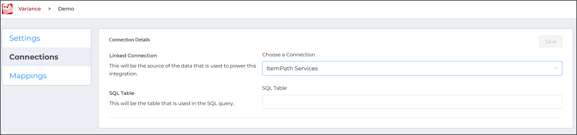The height and width of the screenshot is (135, 577).
Task: Click the Variance app logo icon
Action: point(7,9)
